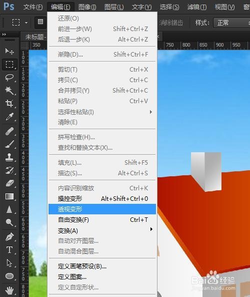Click the 还原(O) menu entry
Screen dimensions: 250x297
pyautogui.click(x=102, y=19)
